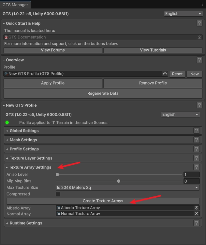This screenshot has height=245, width=206.
Task: Click the Mip Map Bias value field
Action: point(191,181)
